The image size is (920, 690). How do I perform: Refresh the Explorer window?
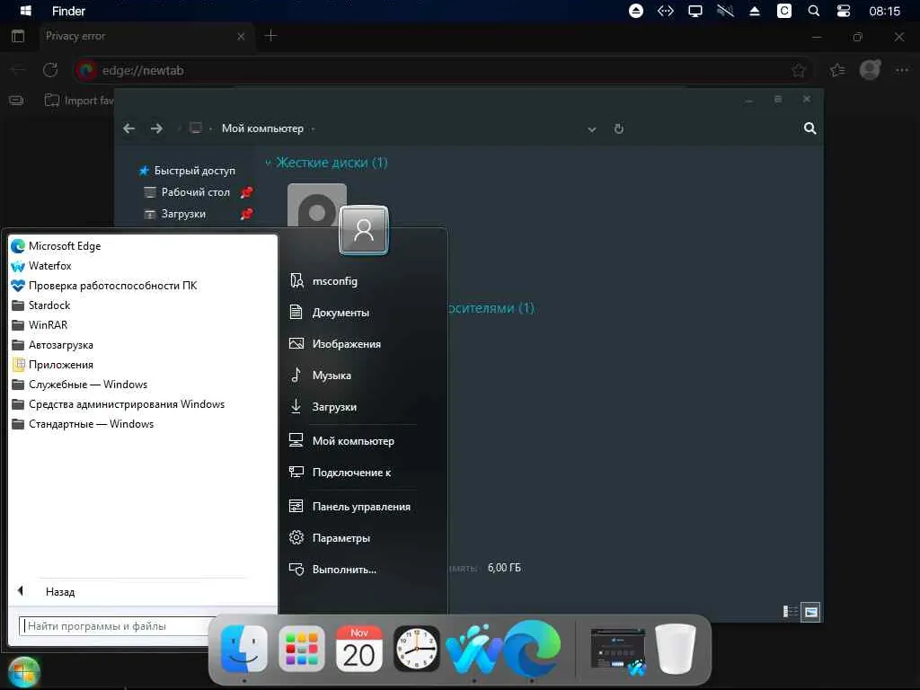coord(618,128)
